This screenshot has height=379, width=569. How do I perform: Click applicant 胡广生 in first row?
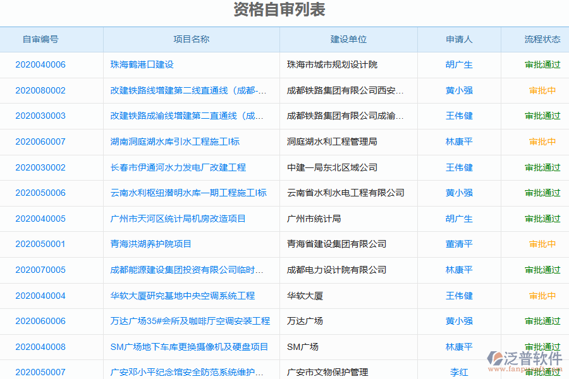click(x=460, y=64)
